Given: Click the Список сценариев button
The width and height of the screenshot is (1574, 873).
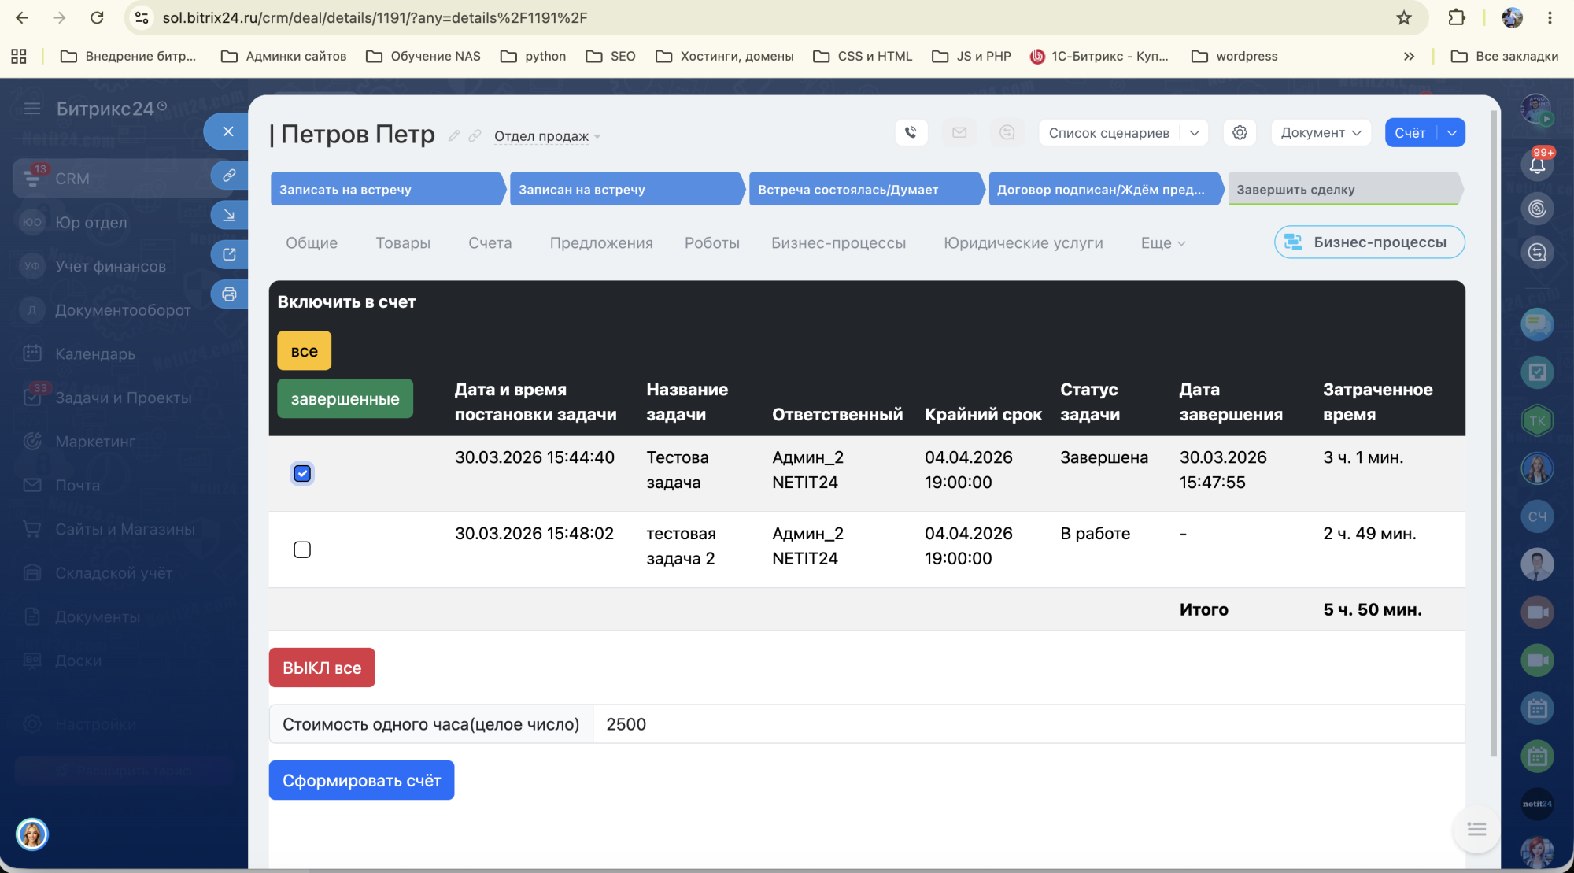Looking at the screenshot, I should pyautogui.click(x=1109, y=132).
